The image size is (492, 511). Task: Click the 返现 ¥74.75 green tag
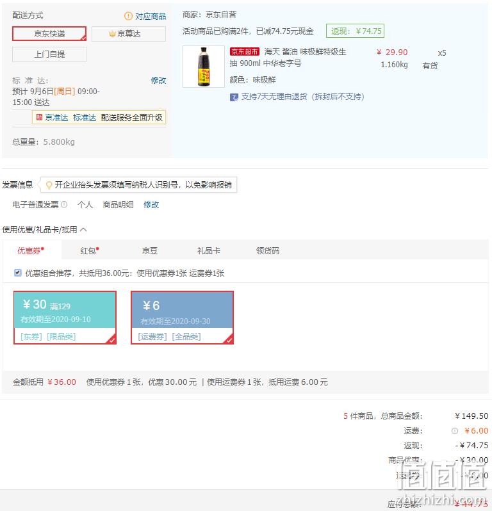355,31
